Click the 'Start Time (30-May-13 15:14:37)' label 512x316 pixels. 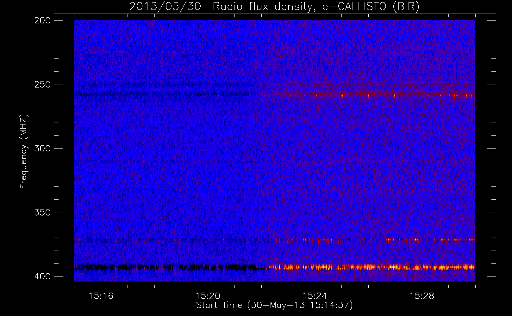tap(274, 305)
